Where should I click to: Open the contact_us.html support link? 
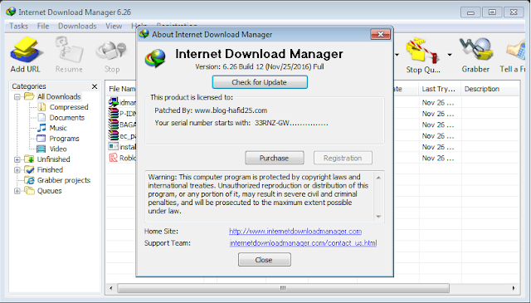coord(303,243)
